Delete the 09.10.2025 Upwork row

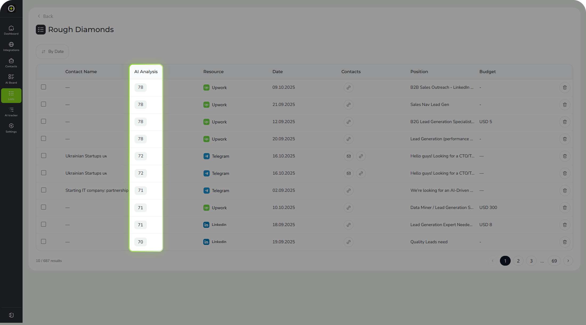point(564,87)
